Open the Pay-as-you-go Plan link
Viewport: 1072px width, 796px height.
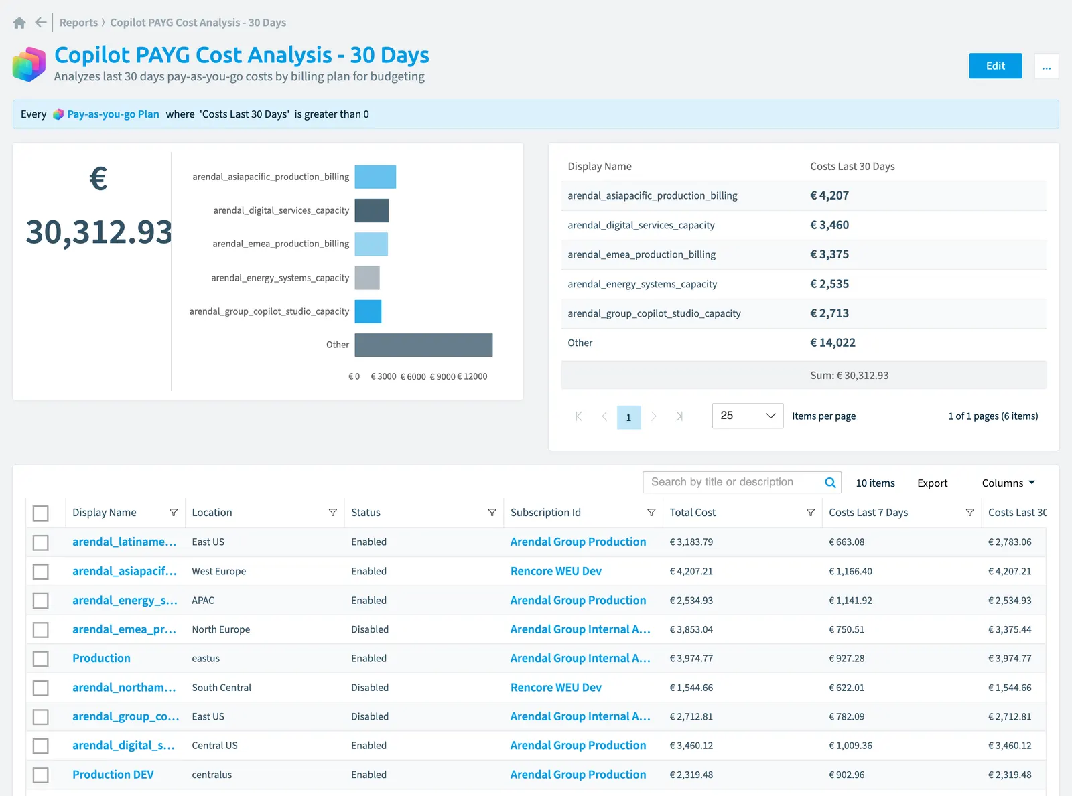coord(113,114)
